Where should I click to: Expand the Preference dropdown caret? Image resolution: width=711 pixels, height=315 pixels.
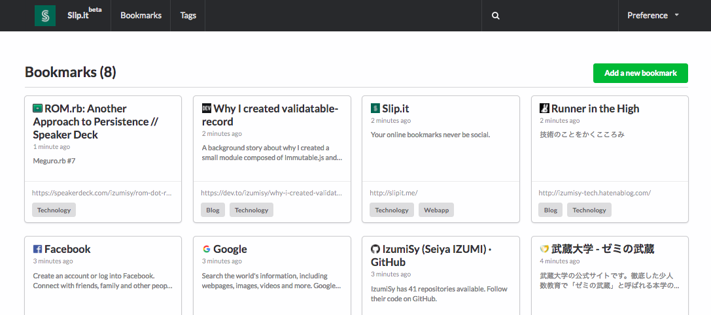click(x=676, y=15)
